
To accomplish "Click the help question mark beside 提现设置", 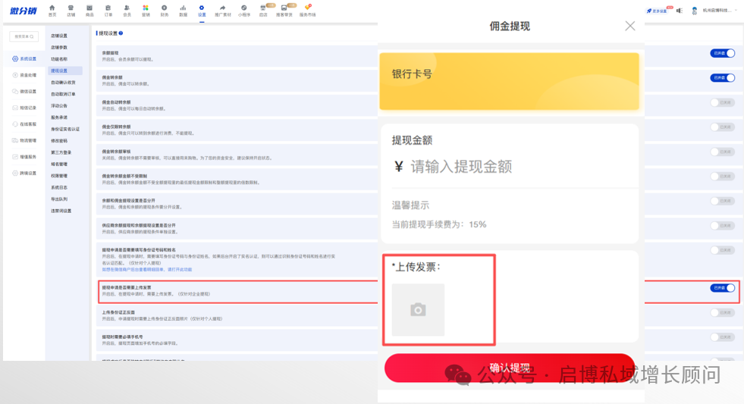I will (121, 33).
